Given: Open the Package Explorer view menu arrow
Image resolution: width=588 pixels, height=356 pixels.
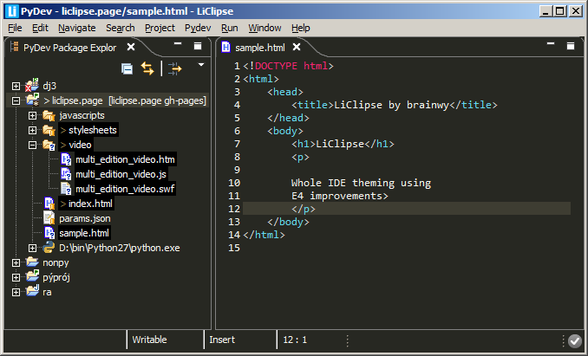Looking at the screenshot, I should pos(201,65).
